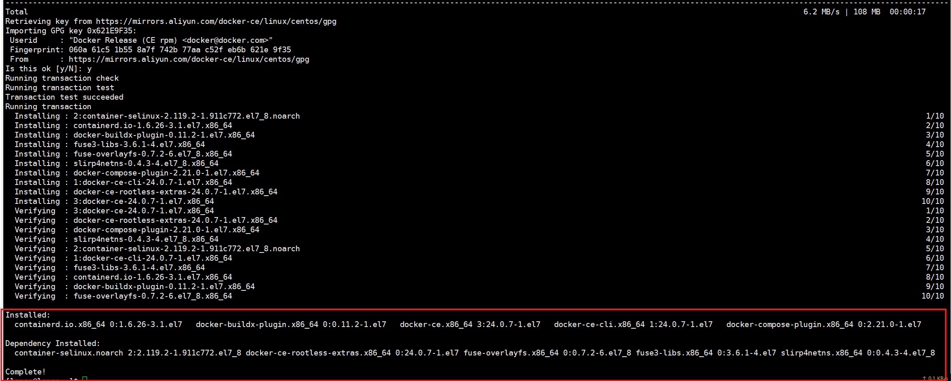Click the From line aliyun gpg URL
951x381 pixels.
[x=189, y=59]
